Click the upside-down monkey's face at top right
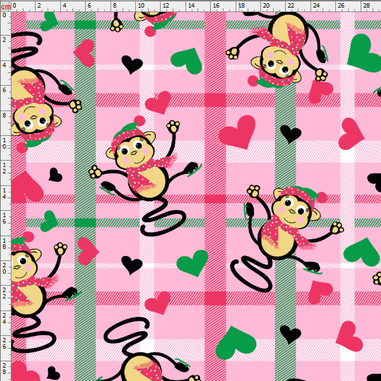Screen dimensions: 381x381 tap(279, 62)
